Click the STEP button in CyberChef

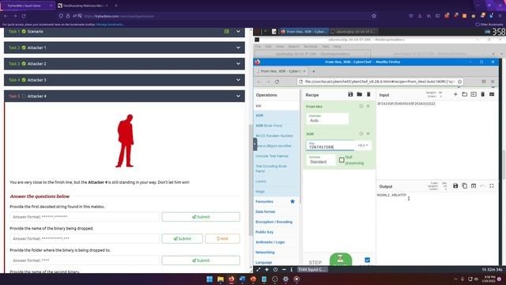[x=315, y=262]
